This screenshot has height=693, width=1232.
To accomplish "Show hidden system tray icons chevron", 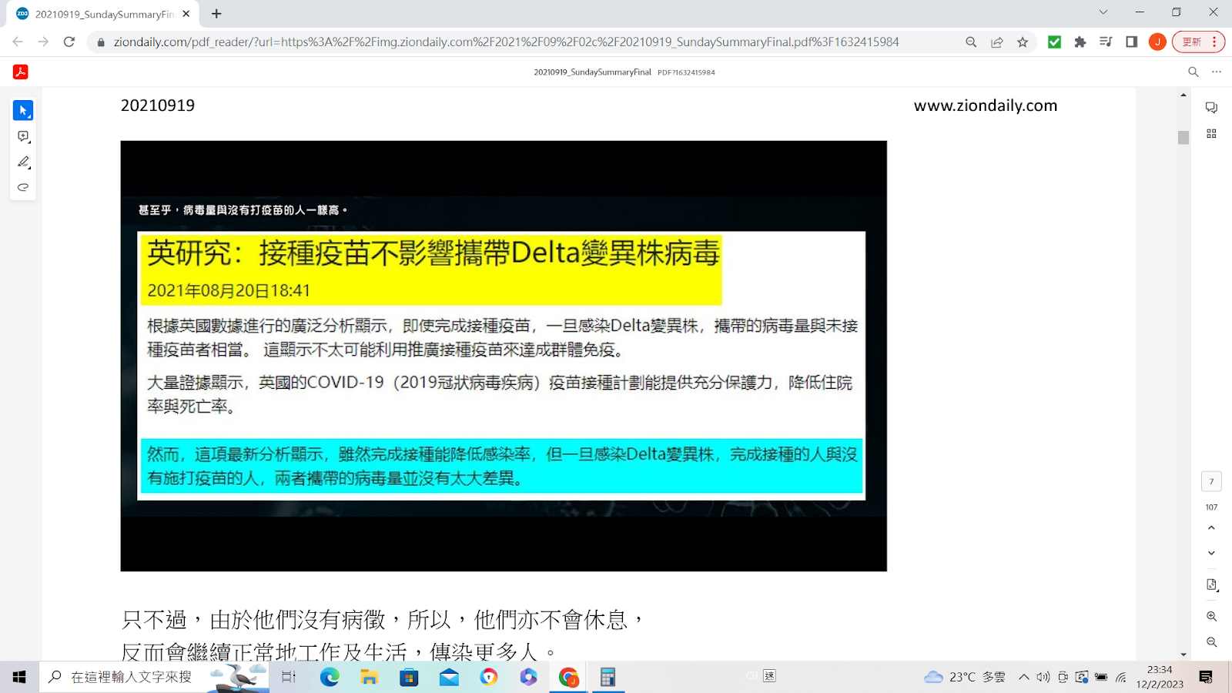I will click(1023, 677).
